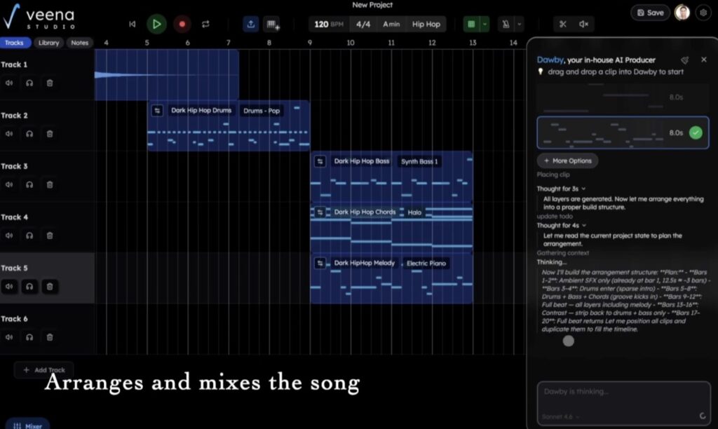Switch to the Library tab
This screenshot has height=429, width=718.
click(x=48, y=43)
